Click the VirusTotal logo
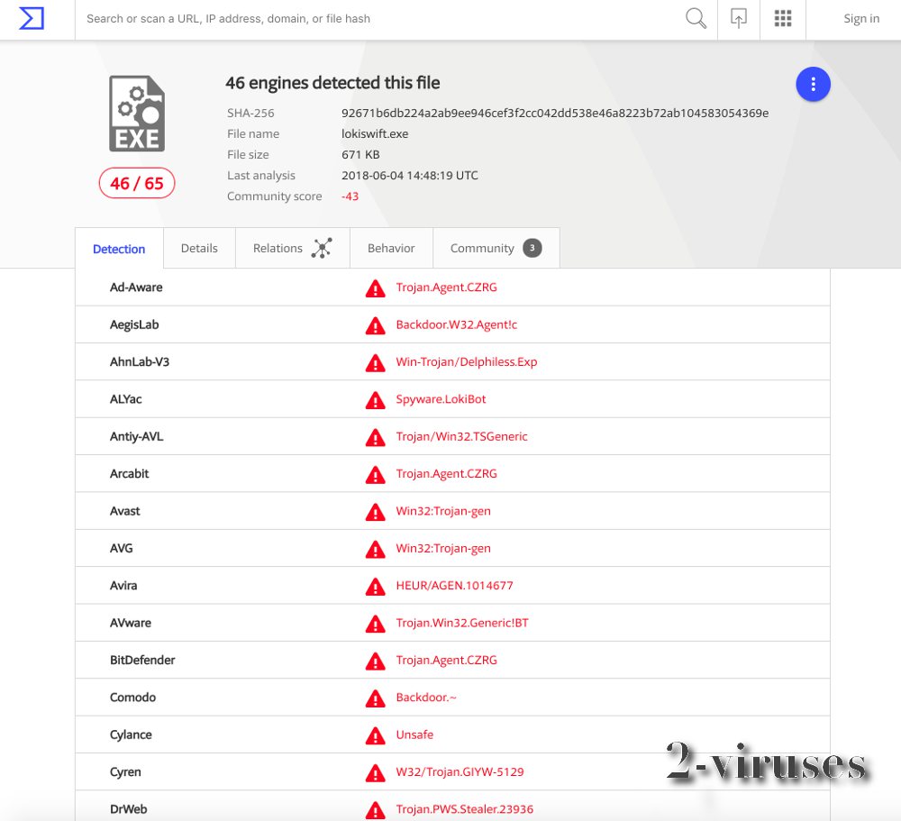The height and width of the screenshot is (821, 901). click(30, 18)
